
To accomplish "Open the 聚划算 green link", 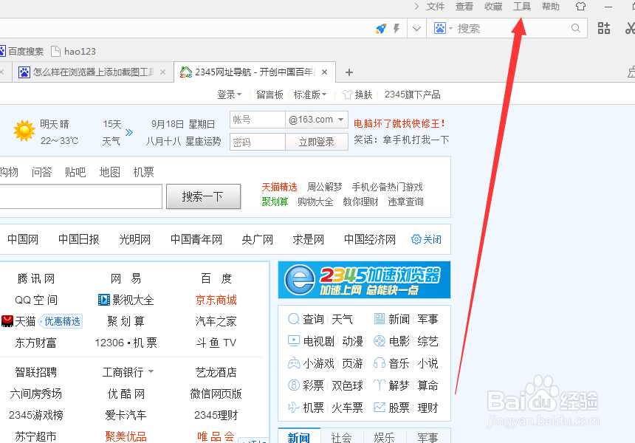I will click(275, 202).
